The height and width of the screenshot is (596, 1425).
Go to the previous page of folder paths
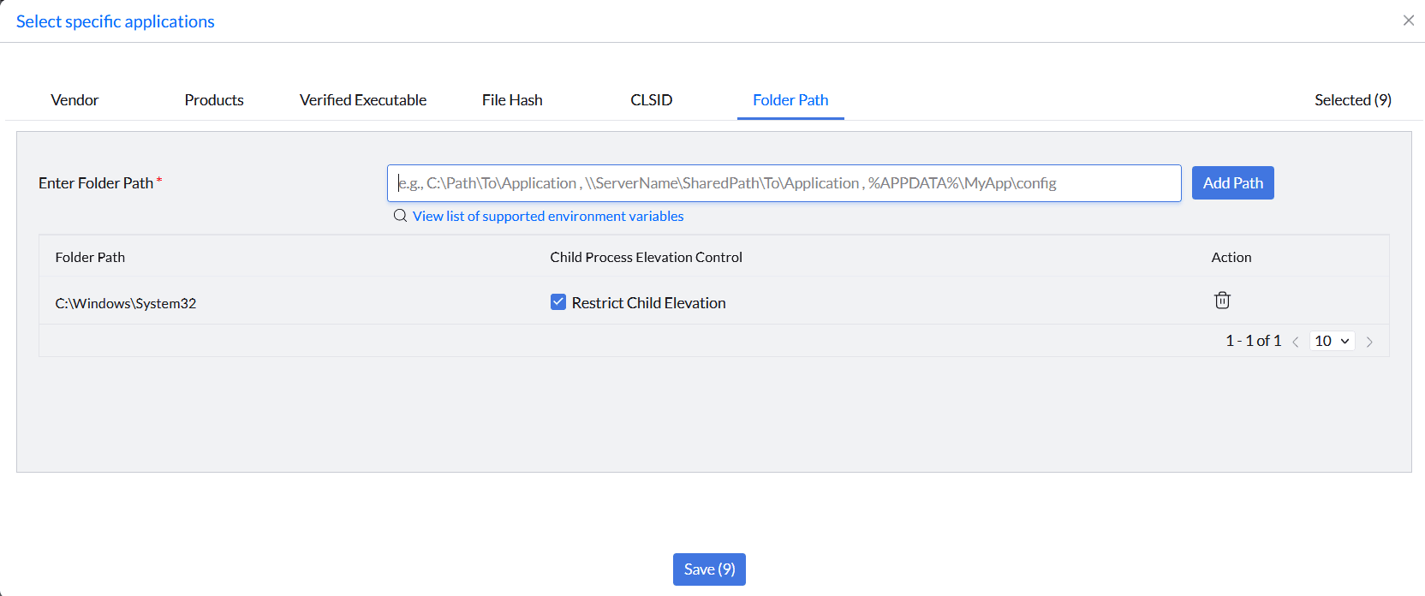1296,341
